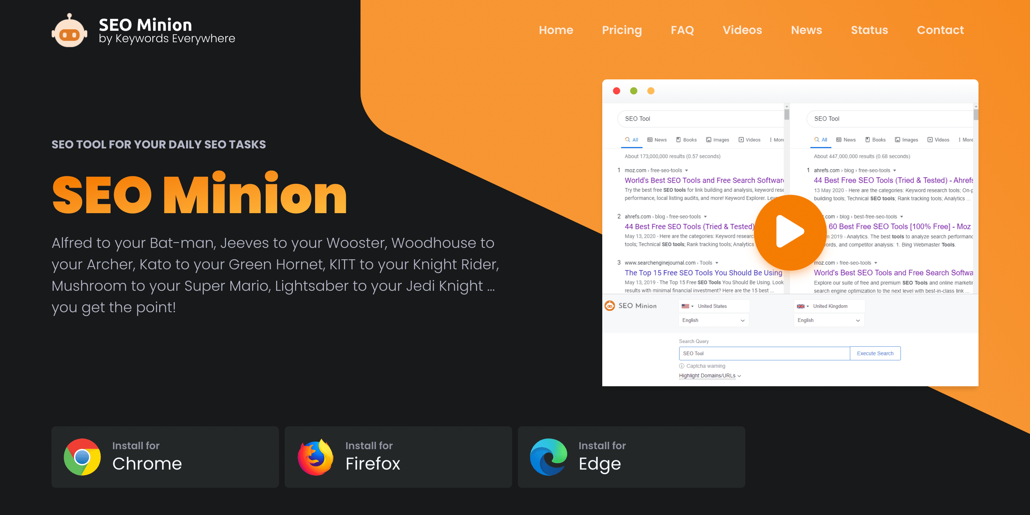Navigate to the FAQ menu item
Screen dimensions: 1030x515
(x=683, y=30)
